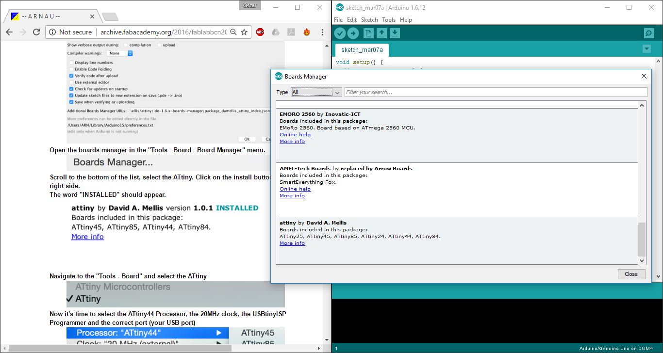Click the Arduino Verify checkmark button
The height and width of the screenshot is (353, 663).
click(x=340, y=33)
